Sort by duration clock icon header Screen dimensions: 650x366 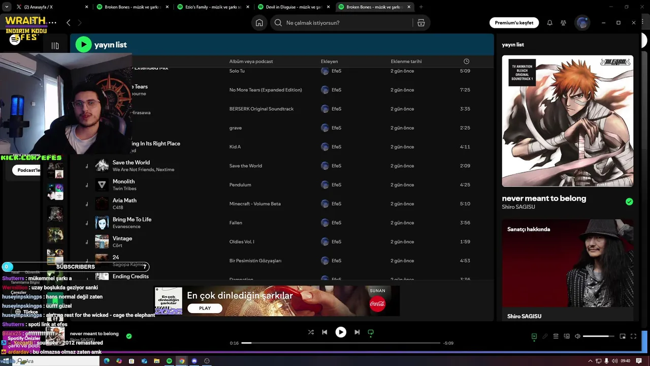(x=466, y=61)
